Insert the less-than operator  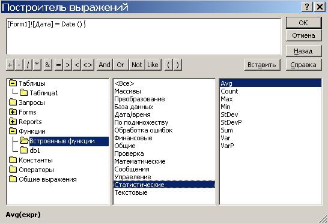pyautogui.click(x=77, y=65)
